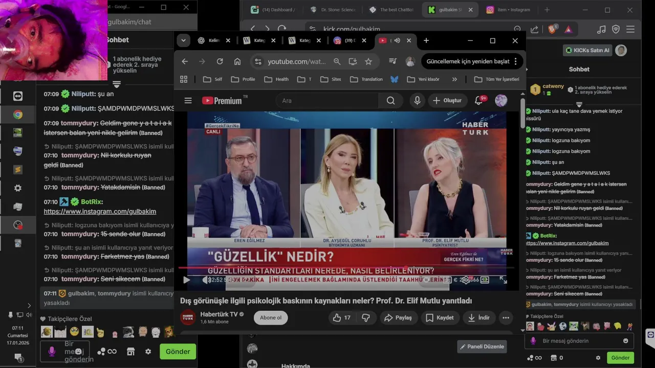Click the Abone ol subscribe button
The height and width of the screenshot is (368, 655).
tap(271, 317)
